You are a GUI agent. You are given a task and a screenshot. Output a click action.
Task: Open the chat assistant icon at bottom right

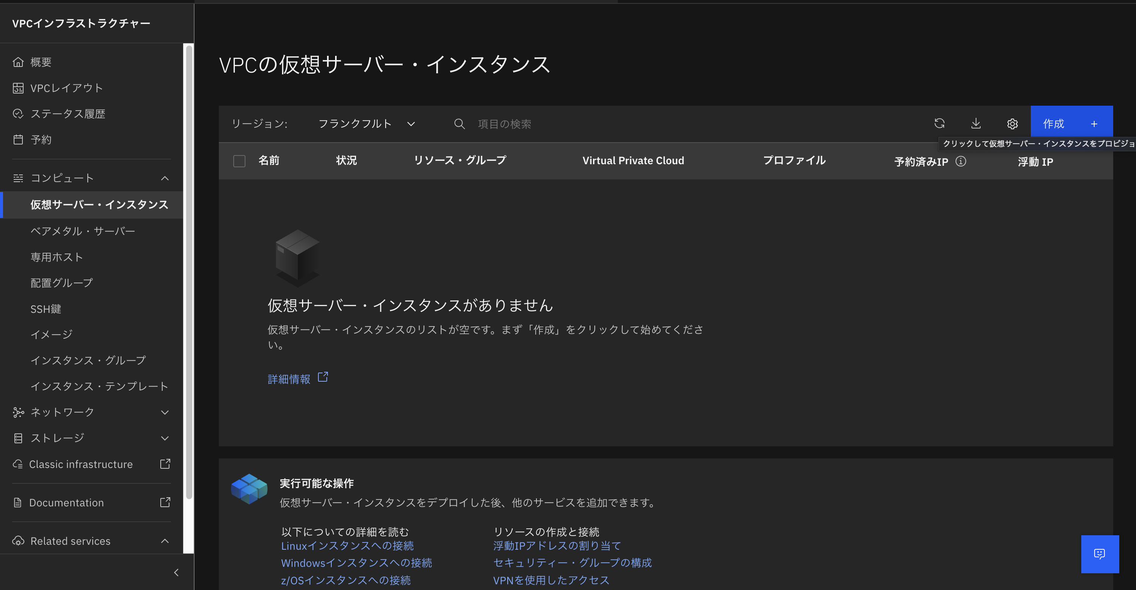[x=1100, y=554]
